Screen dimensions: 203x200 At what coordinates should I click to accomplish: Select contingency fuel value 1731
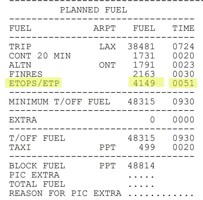pyautogui.click(x=144, y=56)
